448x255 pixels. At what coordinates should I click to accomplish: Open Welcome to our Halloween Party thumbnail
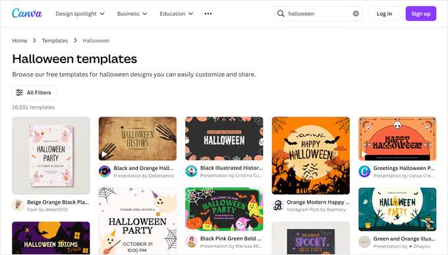coord(224,210)
